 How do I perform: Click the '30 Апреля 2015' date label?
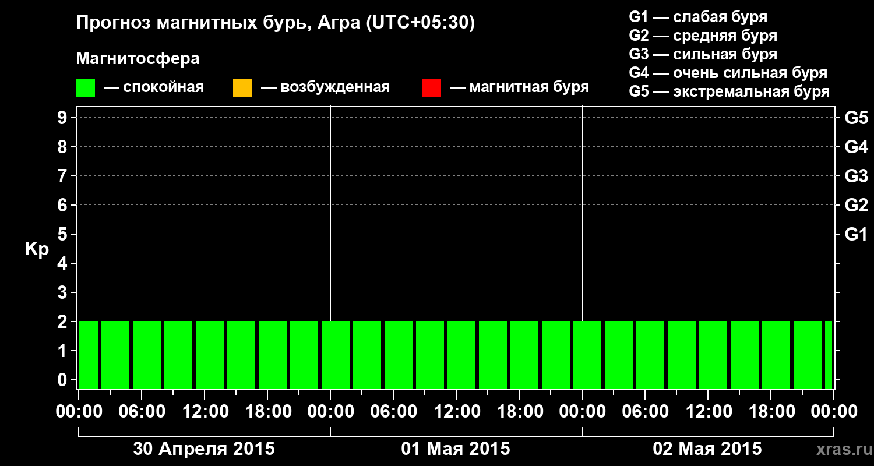coord(204,449)
